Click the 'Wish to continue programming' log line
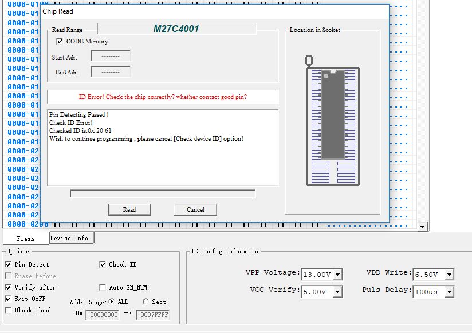The image size is (472, 333). point(146,138)
